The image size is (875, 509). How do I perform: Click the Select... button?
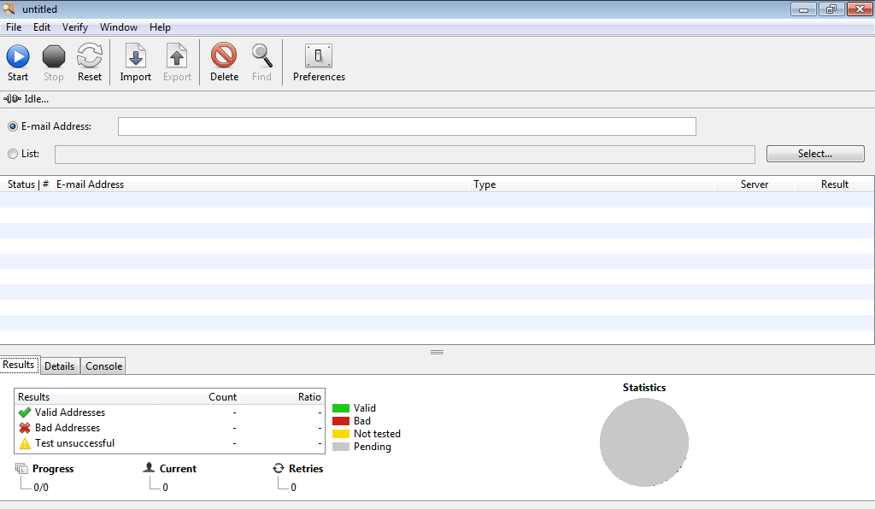pos(814,154)
